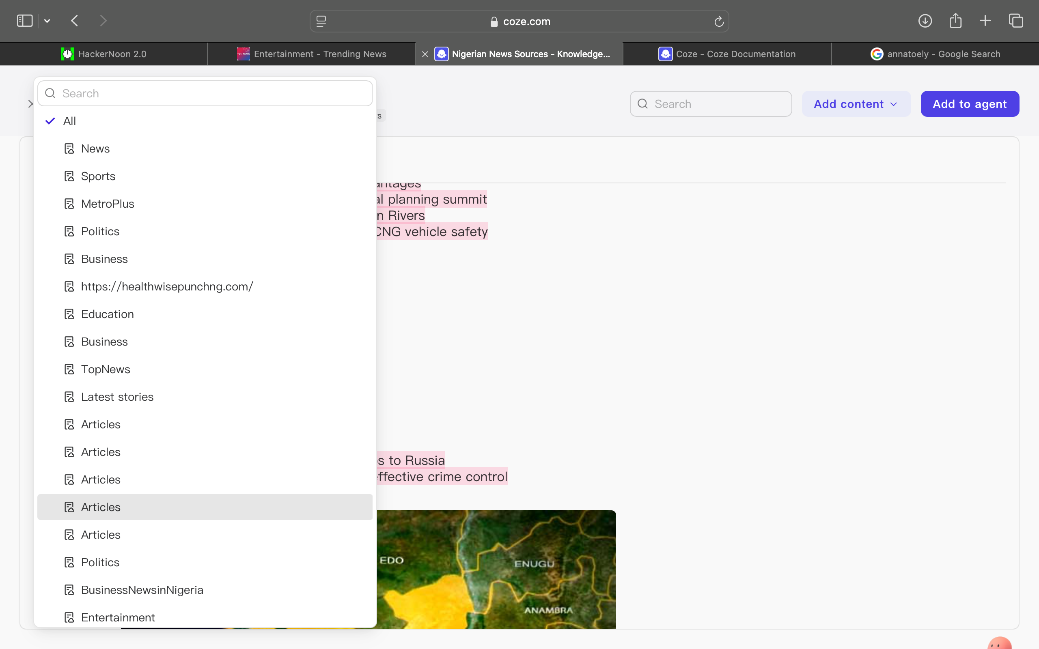The width and height of the screenshot is (1039, 649).
Task: Switch to Entertainment - Trending News tab
Action: (311, 54)
